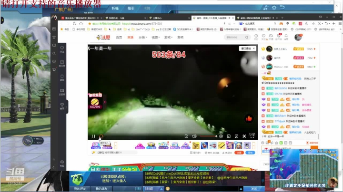
Task: Go to the browser home page
Action: pyautogui.click(x=81, y=24)
